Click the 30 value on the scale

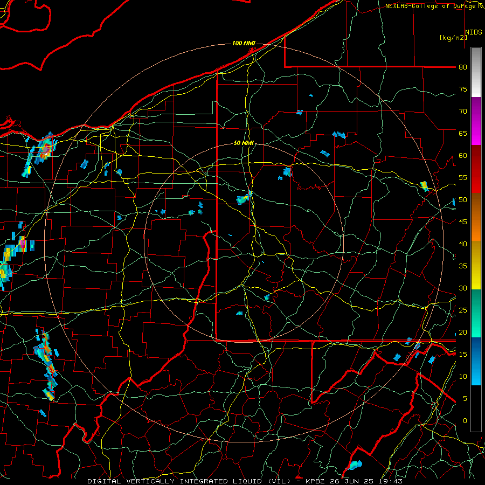pyautogui.click(x=463, y=288)
